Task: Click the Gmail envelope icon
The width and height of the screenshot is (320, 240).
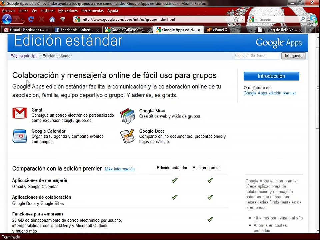Action: [20, 113]
